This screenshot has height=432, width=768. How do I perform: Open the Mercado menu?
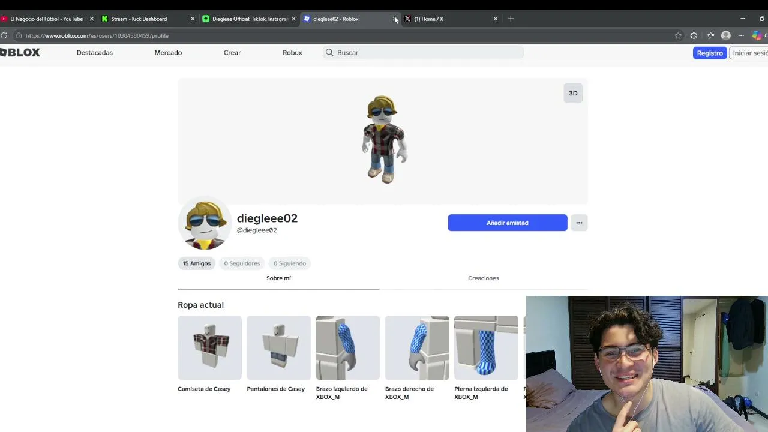pos(168,53)
